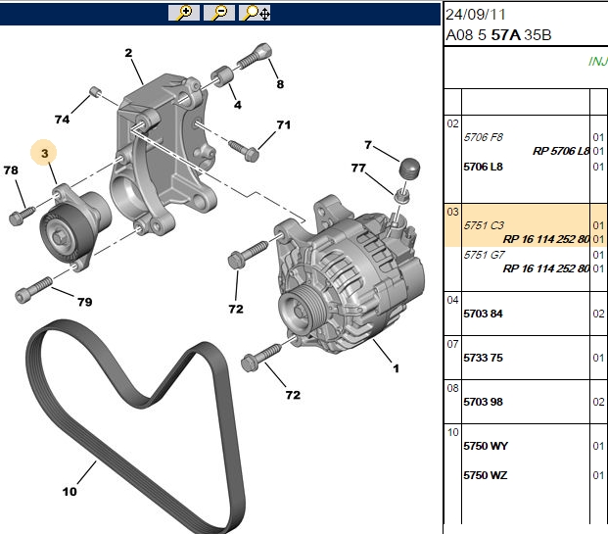Click part label 72 near upper alternator bolt
Viewport: 608px width, 534px height.
click(x=236, y=309)
